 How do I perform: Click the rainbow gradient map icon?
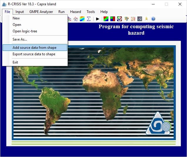tap(82, 19)
